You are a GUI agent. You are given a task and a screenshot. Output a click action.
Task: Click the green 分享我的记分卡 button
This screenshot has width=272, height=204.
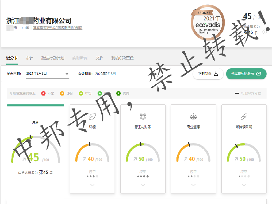point(246,73)
